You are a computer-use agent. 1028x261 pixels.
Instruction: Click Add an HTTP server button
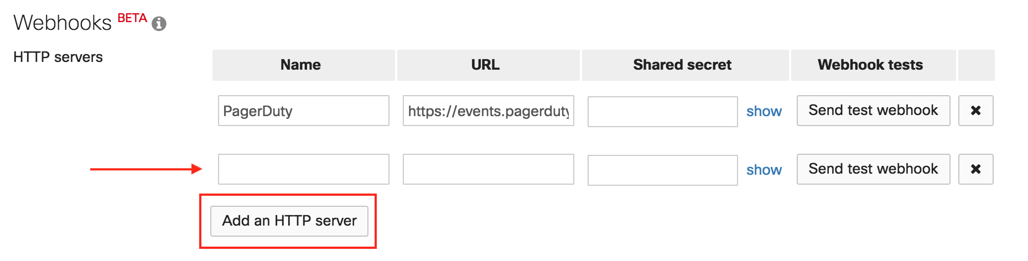tap(289, 221)
